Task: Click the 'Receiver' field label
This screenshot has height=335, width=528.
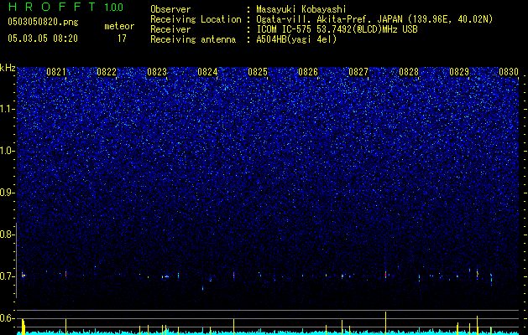Action: 170,29
